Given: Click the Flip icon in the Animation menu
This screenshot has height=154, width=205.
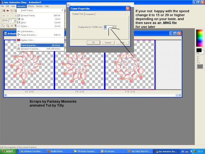Looking at the screenshot, I should tap(19, 19).
